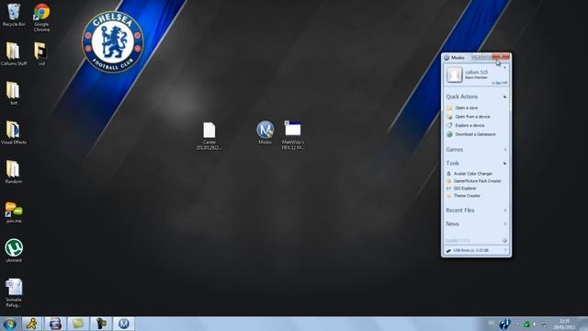Click the Get VIP link
The width and height of the screenshot is (588, 331).
click(500, 83)
